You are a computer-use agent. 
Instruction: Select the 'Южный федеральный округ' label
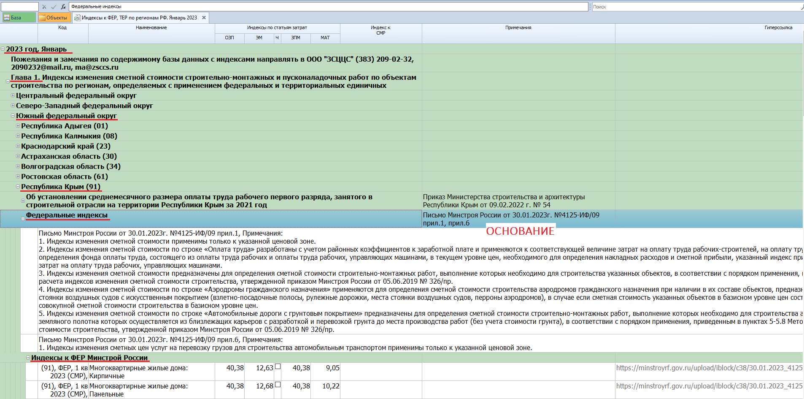(66, 116)
